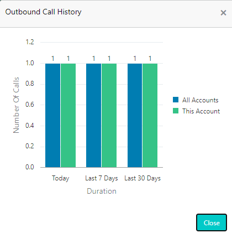Click the 'Number Of Calls' axis title
Viewport: 232px width, 233px height.
point(16,105)
